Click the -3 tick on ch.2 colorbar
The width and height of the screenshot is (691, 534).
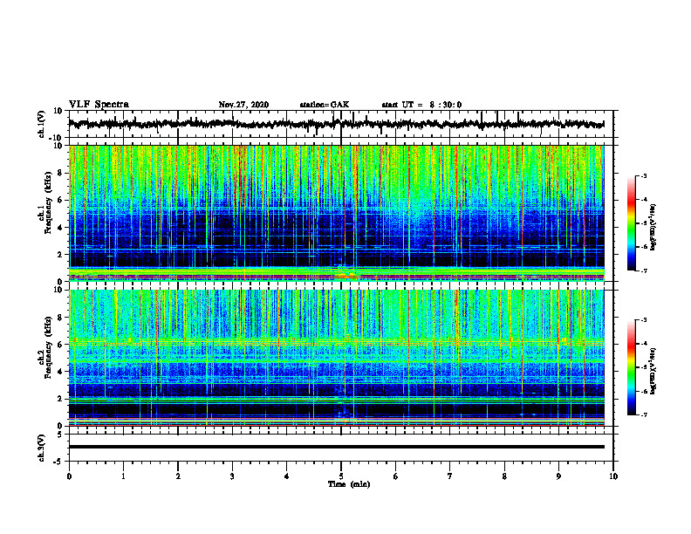pos(643,320)
